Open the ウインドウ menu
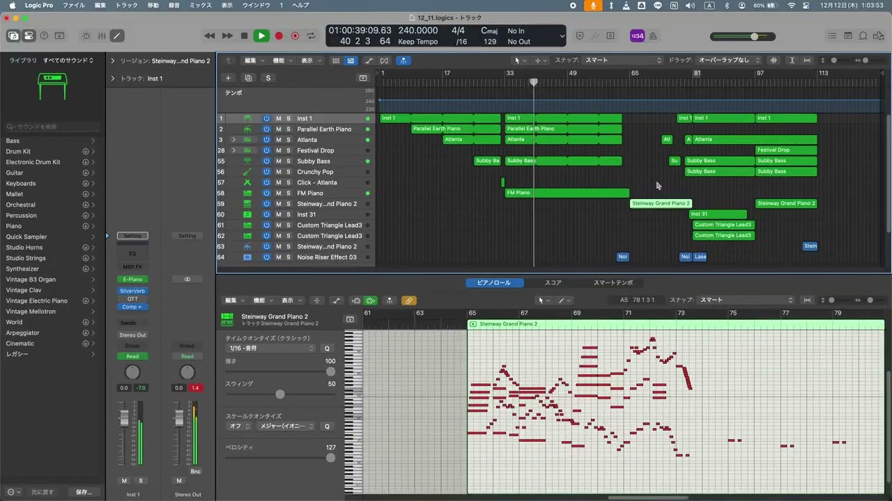The image size is (892, 501). [x=256, y=5]
